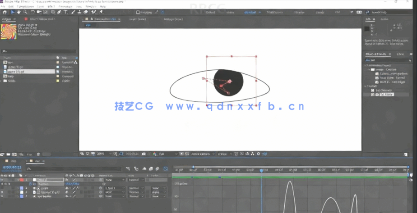Open the Edit menu

11,6
